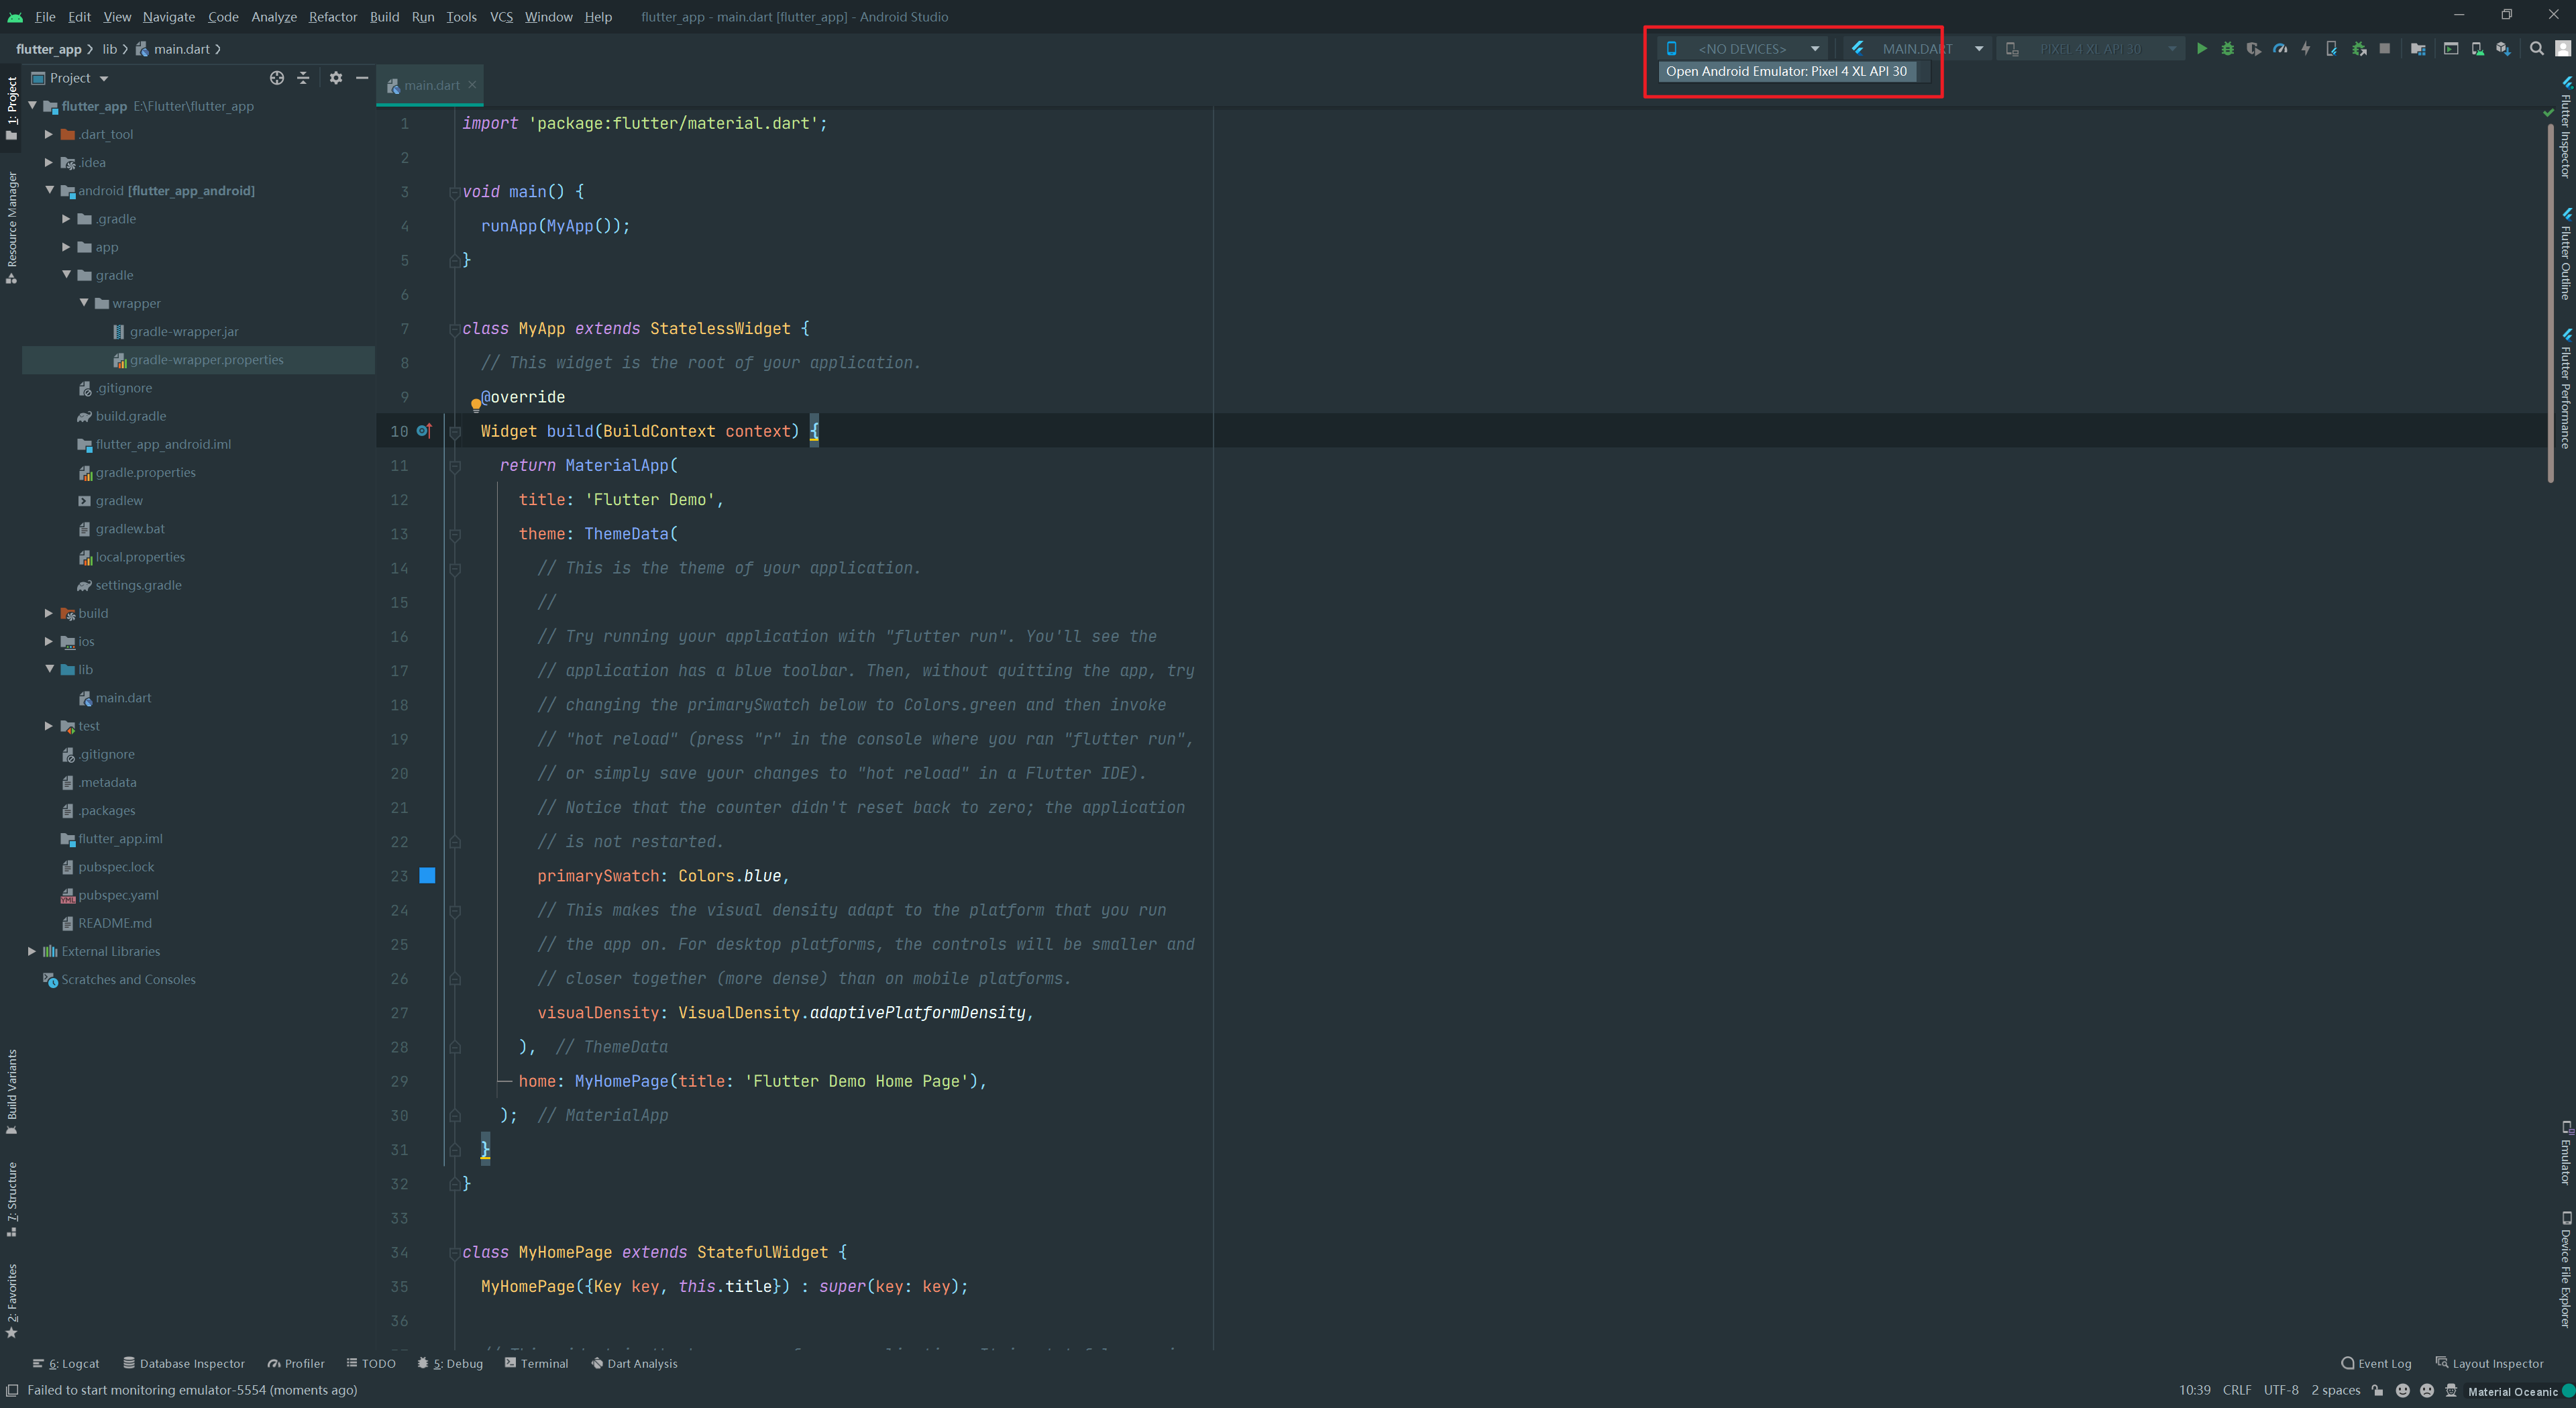Open the Flutter Performance side panel

coord(2566,388)
